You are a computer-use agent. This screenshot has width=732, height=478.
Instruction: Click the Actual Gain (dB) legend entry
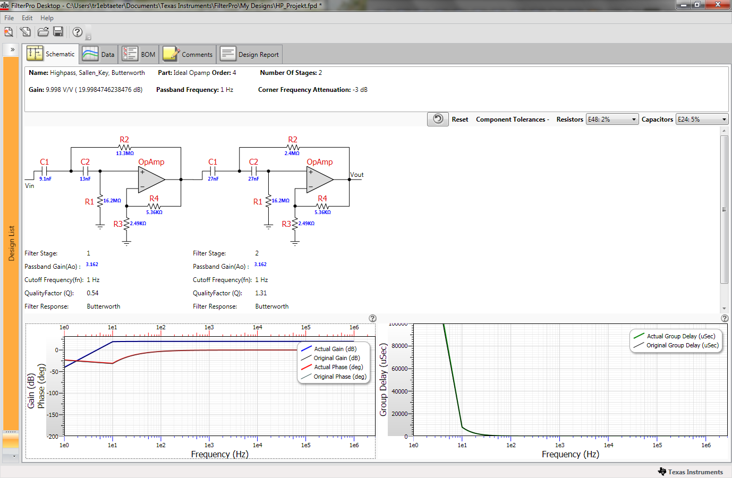(329, 349)
